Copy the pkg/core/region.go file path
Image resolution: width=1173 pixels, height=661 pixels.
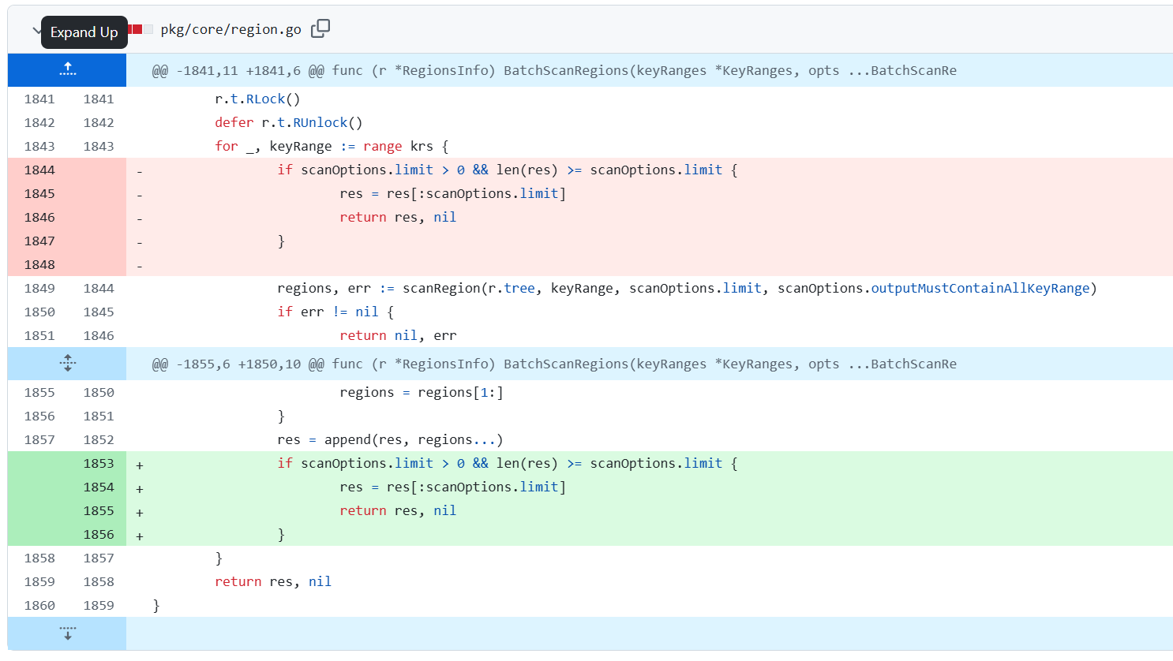[320, 29]
